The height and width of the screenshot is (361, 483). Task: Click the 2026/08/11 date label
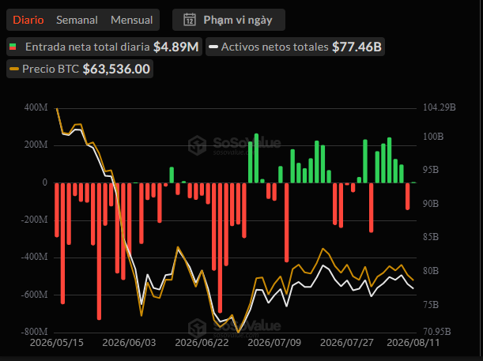click(413, 343)
